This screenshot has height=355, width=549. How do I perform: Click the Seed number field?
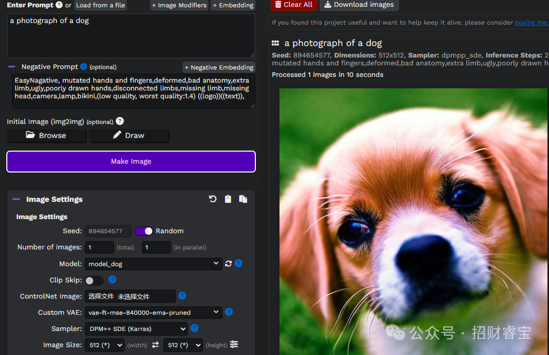click(108, 231)
